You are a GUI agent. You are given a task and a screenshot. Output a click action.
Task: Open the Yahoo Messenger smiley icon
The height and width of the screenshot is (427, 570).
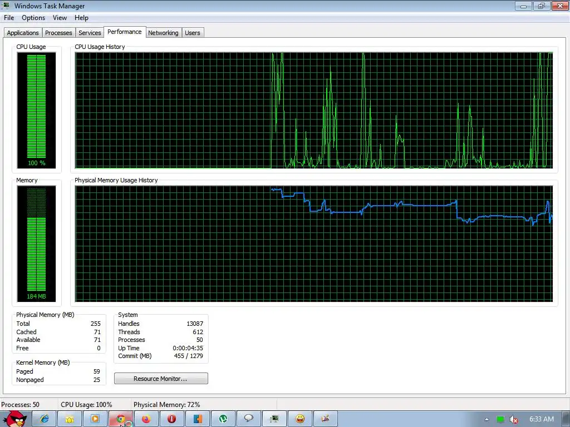point(300,419)
